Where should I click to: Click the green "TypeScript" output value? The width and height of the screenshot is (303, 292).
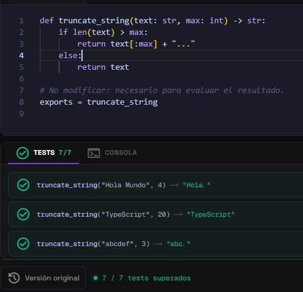211,214
